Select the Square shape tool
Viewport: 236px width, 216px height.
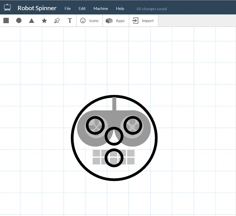6,21
